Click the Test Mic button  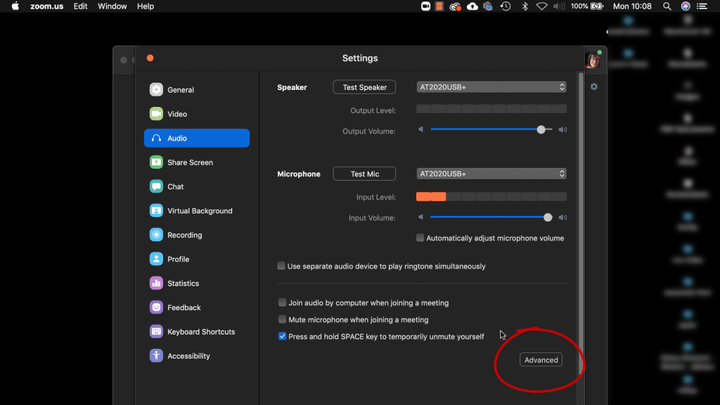pyautogui.click(x=364, y=174)
